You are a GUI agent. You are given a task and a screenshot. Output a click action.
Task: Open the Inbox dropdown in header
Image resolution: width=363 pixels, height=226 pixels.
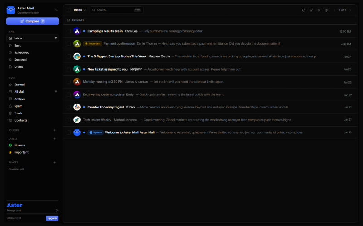click(80, 10)
